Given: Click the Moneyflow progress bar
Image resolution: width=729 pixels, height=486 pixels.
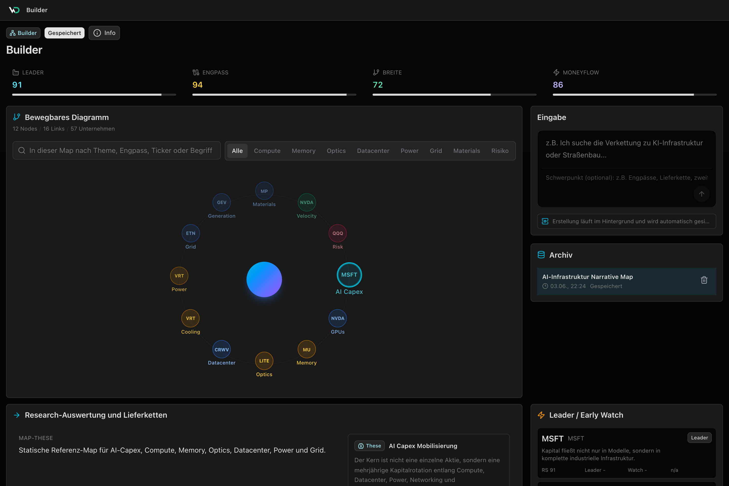Looking at the screenshot, I should [635, 94].
